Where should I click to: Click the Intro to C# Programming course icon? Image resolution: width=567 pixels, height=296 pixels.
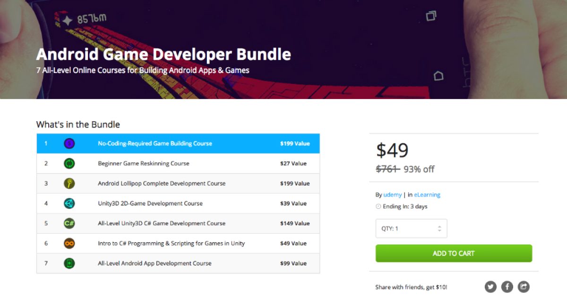tap(69, 243)
